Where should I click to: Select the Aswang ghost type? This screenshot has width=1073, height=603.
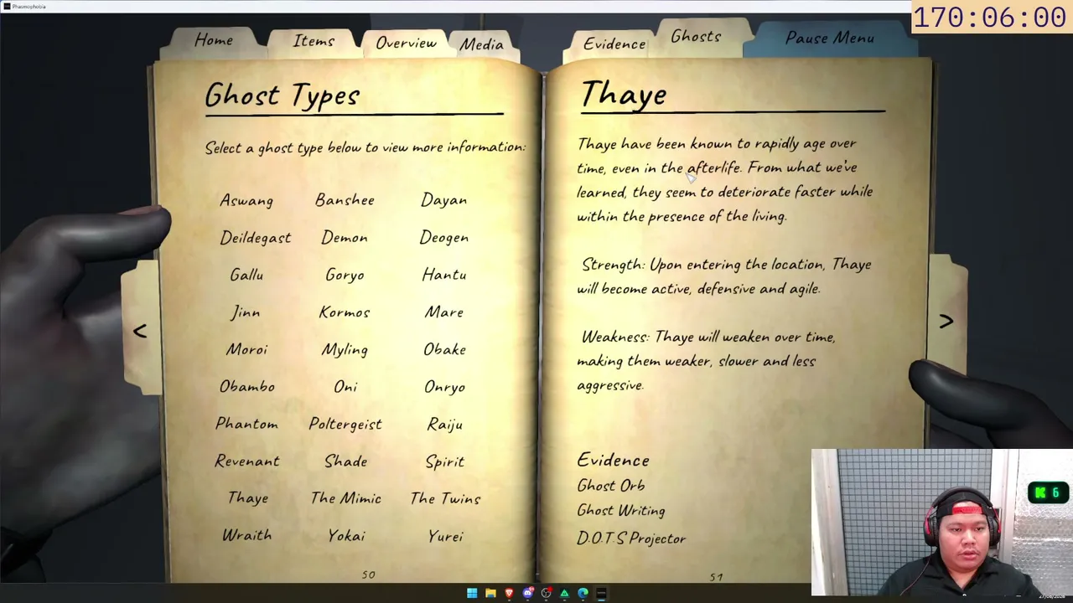tap(246, 201)
